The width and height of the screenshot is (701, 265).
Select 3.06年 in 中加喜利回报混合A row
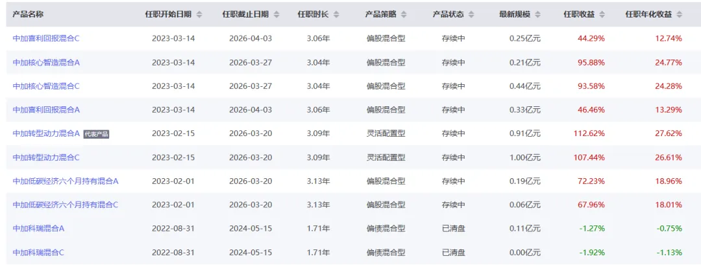click(318, 109)
